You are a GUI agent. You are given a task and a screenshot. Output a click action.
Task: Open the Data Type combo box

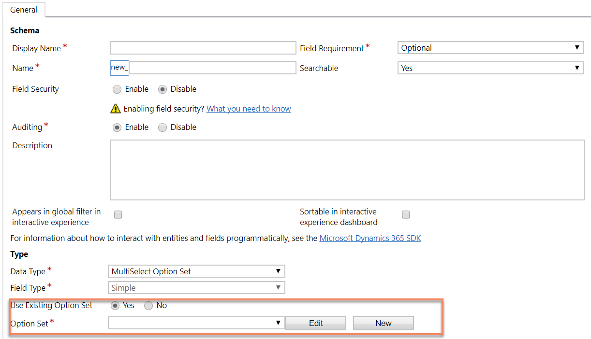(x=196, y=271)
